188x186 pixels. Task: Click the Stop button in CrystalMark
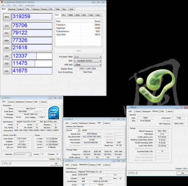click(x=78, y=51)
